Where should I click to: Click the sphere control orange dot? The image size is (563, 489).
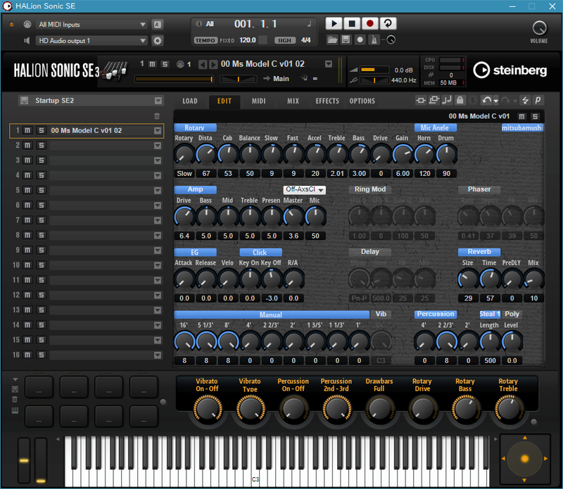pos(524,459)
